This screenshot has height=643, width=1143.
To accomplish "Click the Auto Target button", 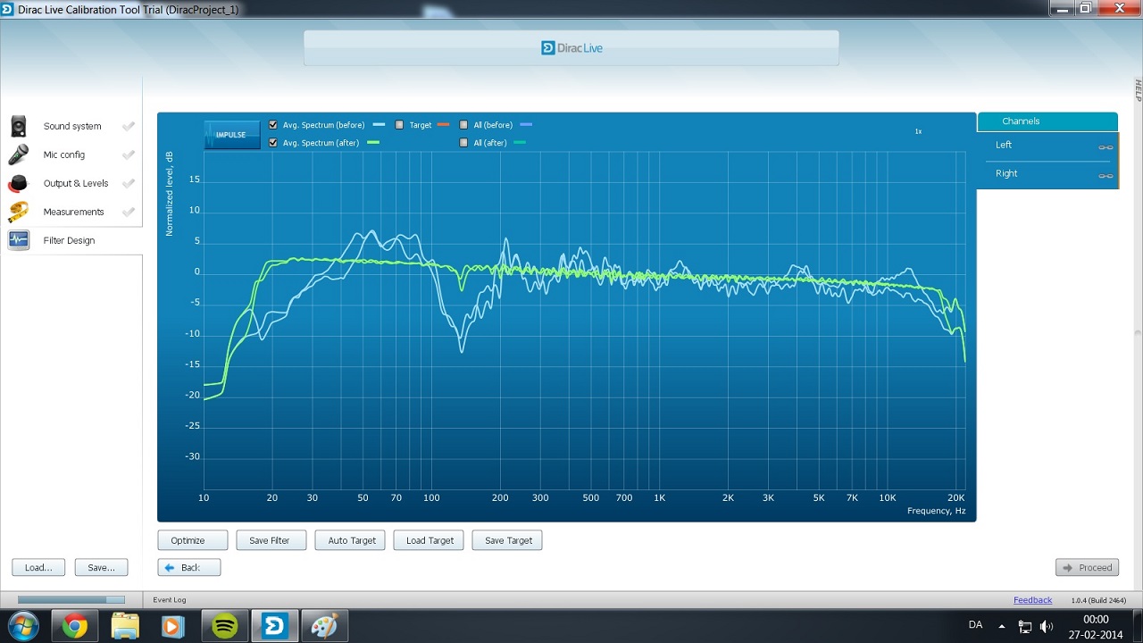I will [x=350, y=540].
